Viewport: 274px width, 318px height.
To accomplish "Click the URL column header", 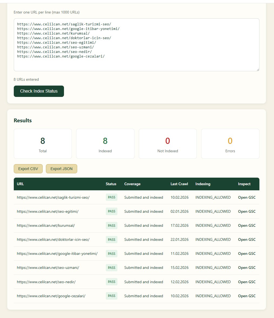I will pos(20,184).
